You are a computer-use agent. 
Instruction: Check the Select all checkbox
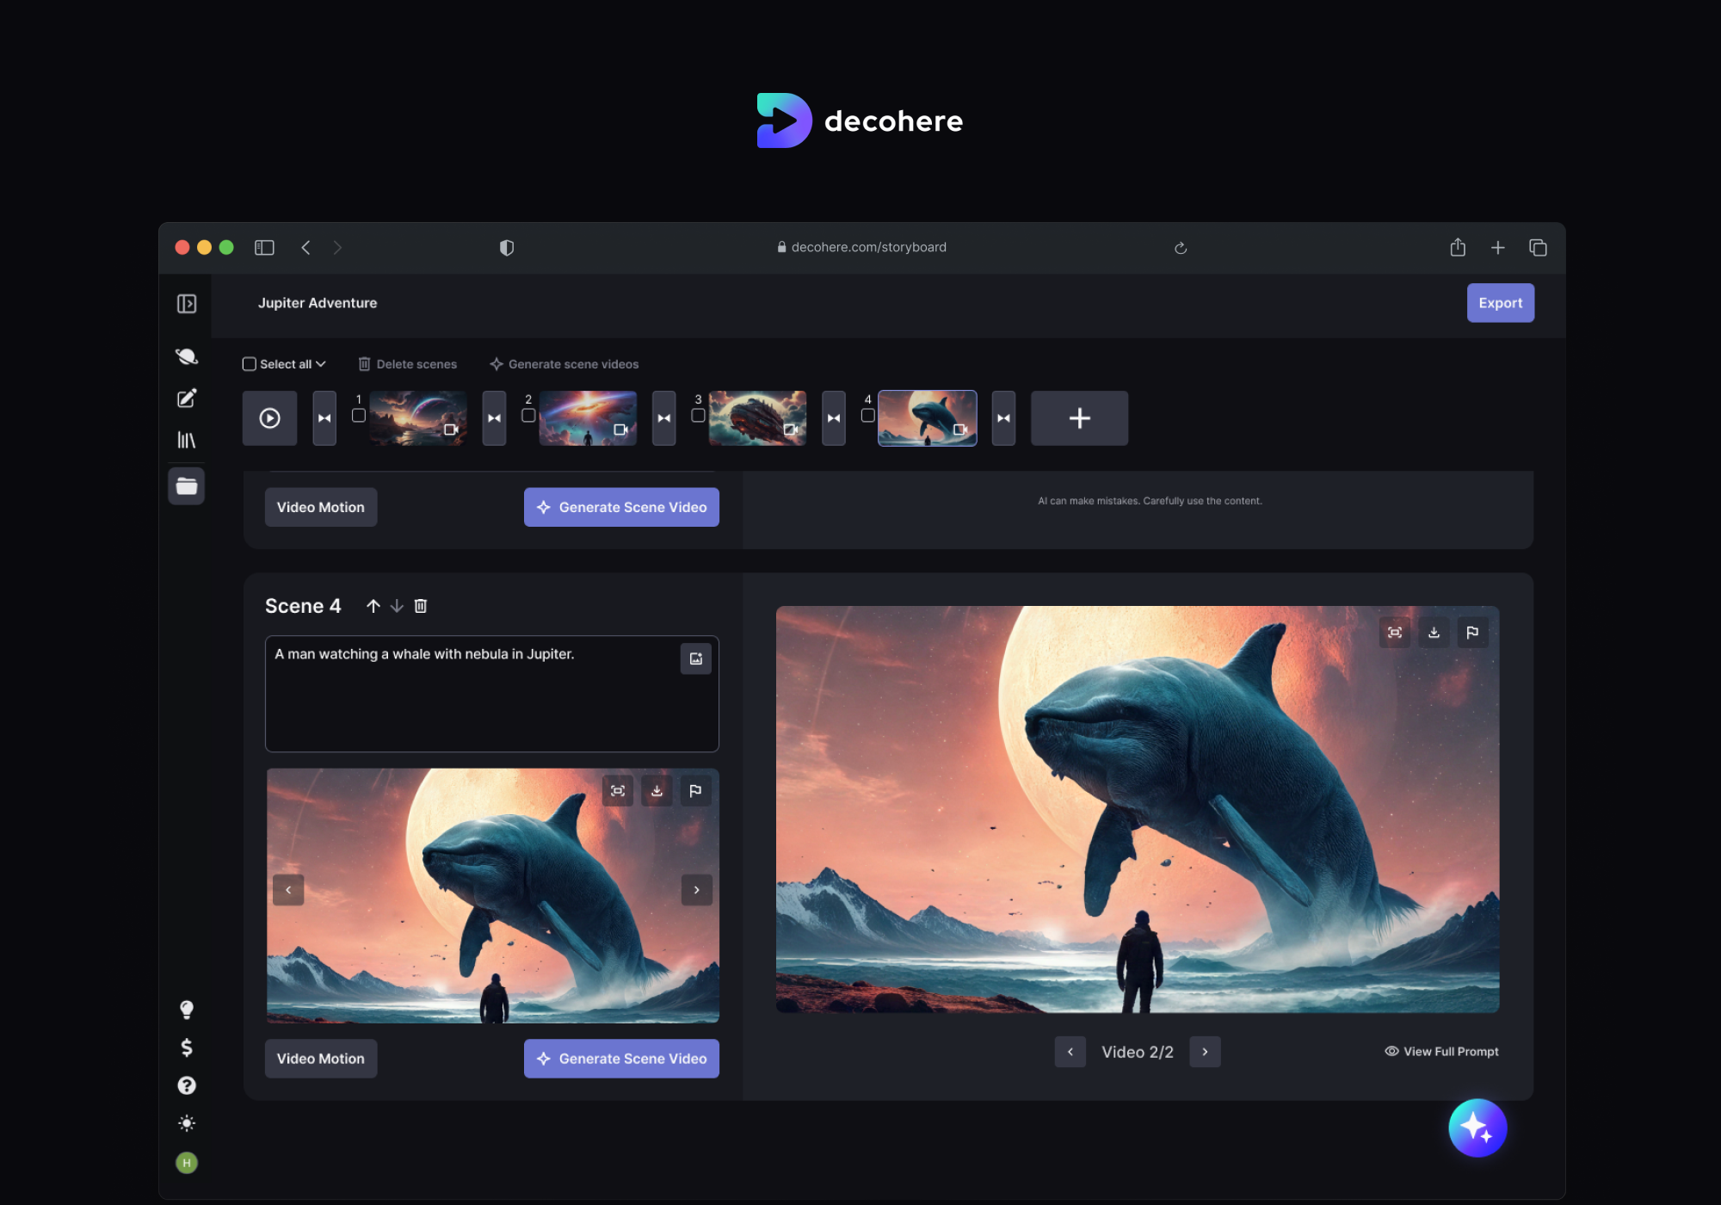pos(250,364)
